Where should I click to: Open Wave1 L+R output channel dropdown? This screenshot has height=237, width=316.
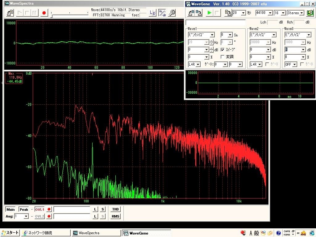[x=198, y=64]
